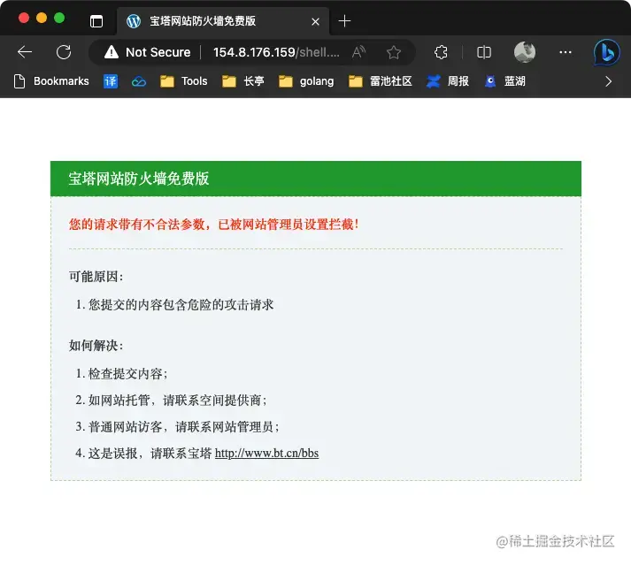Open the 长亭 bookmark folder

(242, 81)
